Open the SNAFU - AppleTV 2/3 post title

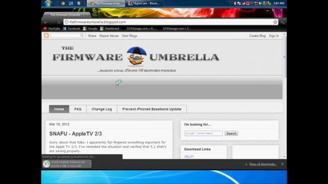[76, 134]
